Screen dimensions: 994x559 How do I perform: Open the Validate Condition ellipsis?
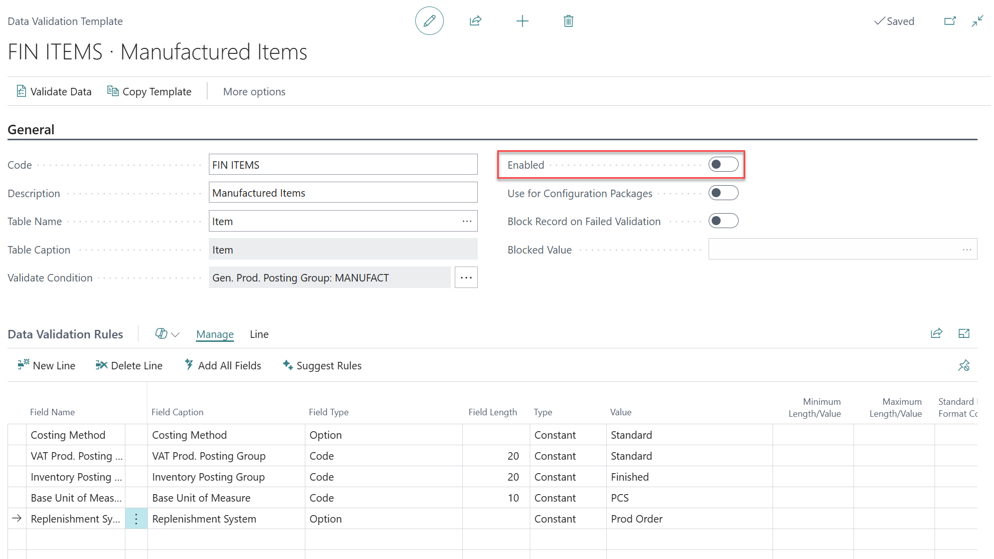466,278
